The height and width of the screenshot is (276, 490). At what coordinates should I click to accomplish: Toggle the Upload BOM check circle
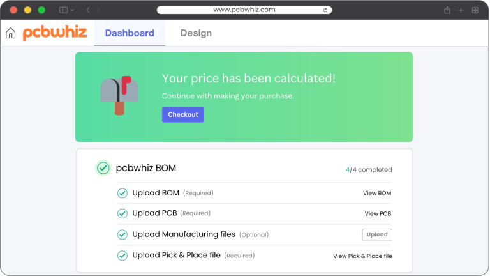click(122, 194)
